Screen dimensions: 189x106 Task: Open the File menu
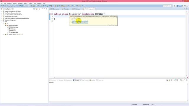pos(1,3)
